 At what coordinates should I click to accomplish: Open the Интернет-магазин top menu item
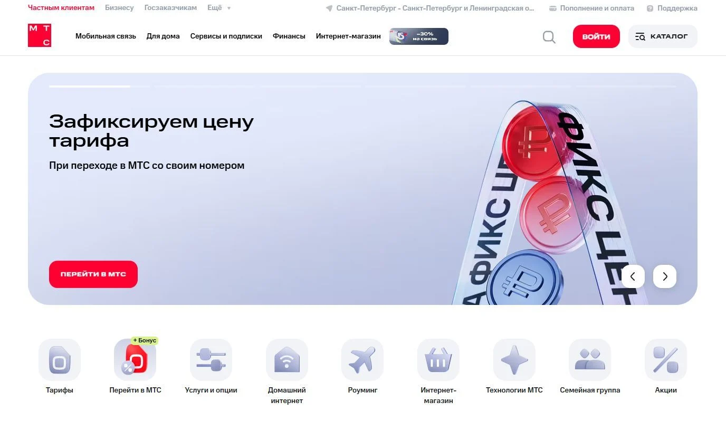click(x=348, y=36)
